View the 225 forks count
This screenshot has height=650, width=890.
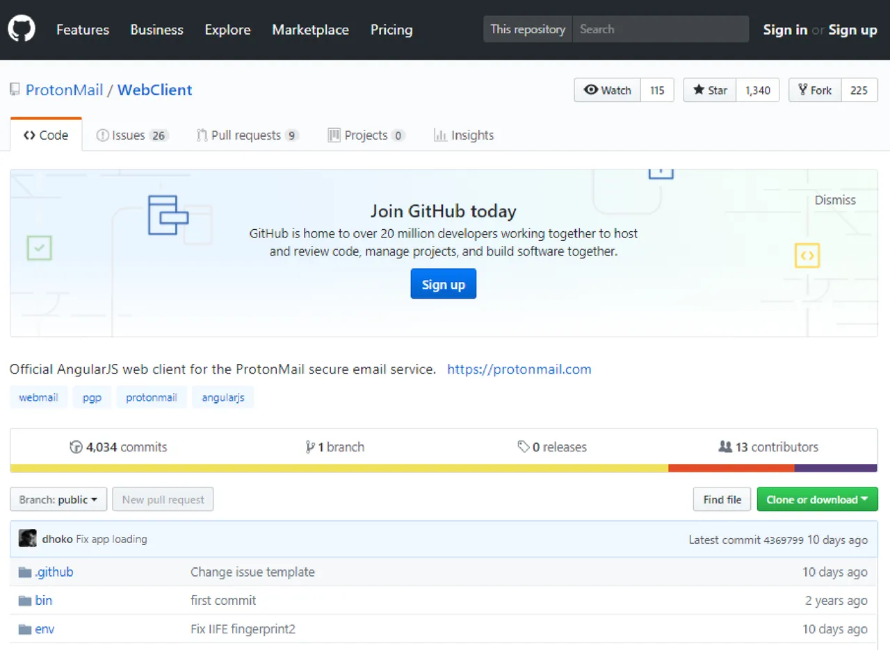pyautogui.click(x=859, y=90)
